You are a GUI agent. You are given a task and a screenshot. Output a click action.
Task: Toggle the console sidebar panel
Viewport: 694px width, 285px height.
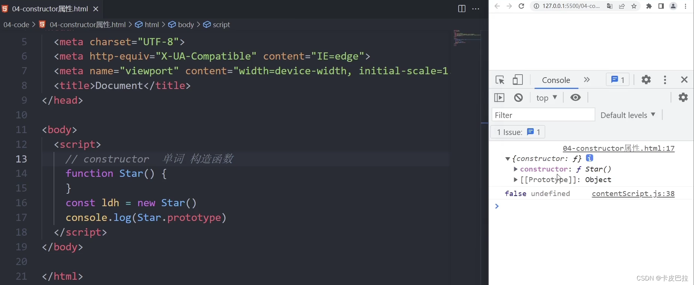(x=499, y=98)
